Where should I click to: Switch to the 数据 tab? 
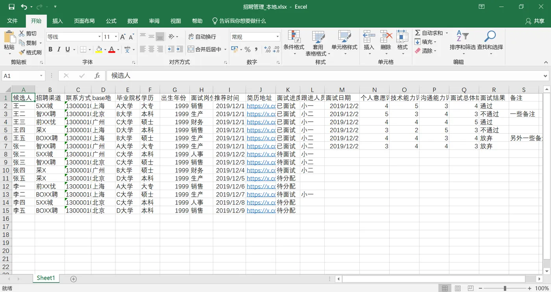click(x=133, y=21)
